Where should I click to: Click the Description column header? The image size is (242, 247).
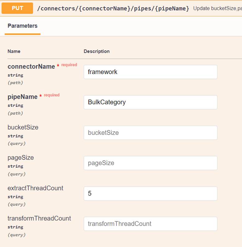(x=97, y=51)
